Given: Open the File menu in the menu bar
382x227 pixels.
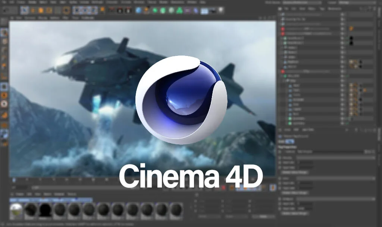Looking at the screenshot, I should (4, 2).
